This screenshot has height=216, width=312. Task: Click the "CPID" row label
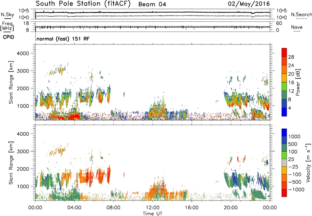(9, 37)
